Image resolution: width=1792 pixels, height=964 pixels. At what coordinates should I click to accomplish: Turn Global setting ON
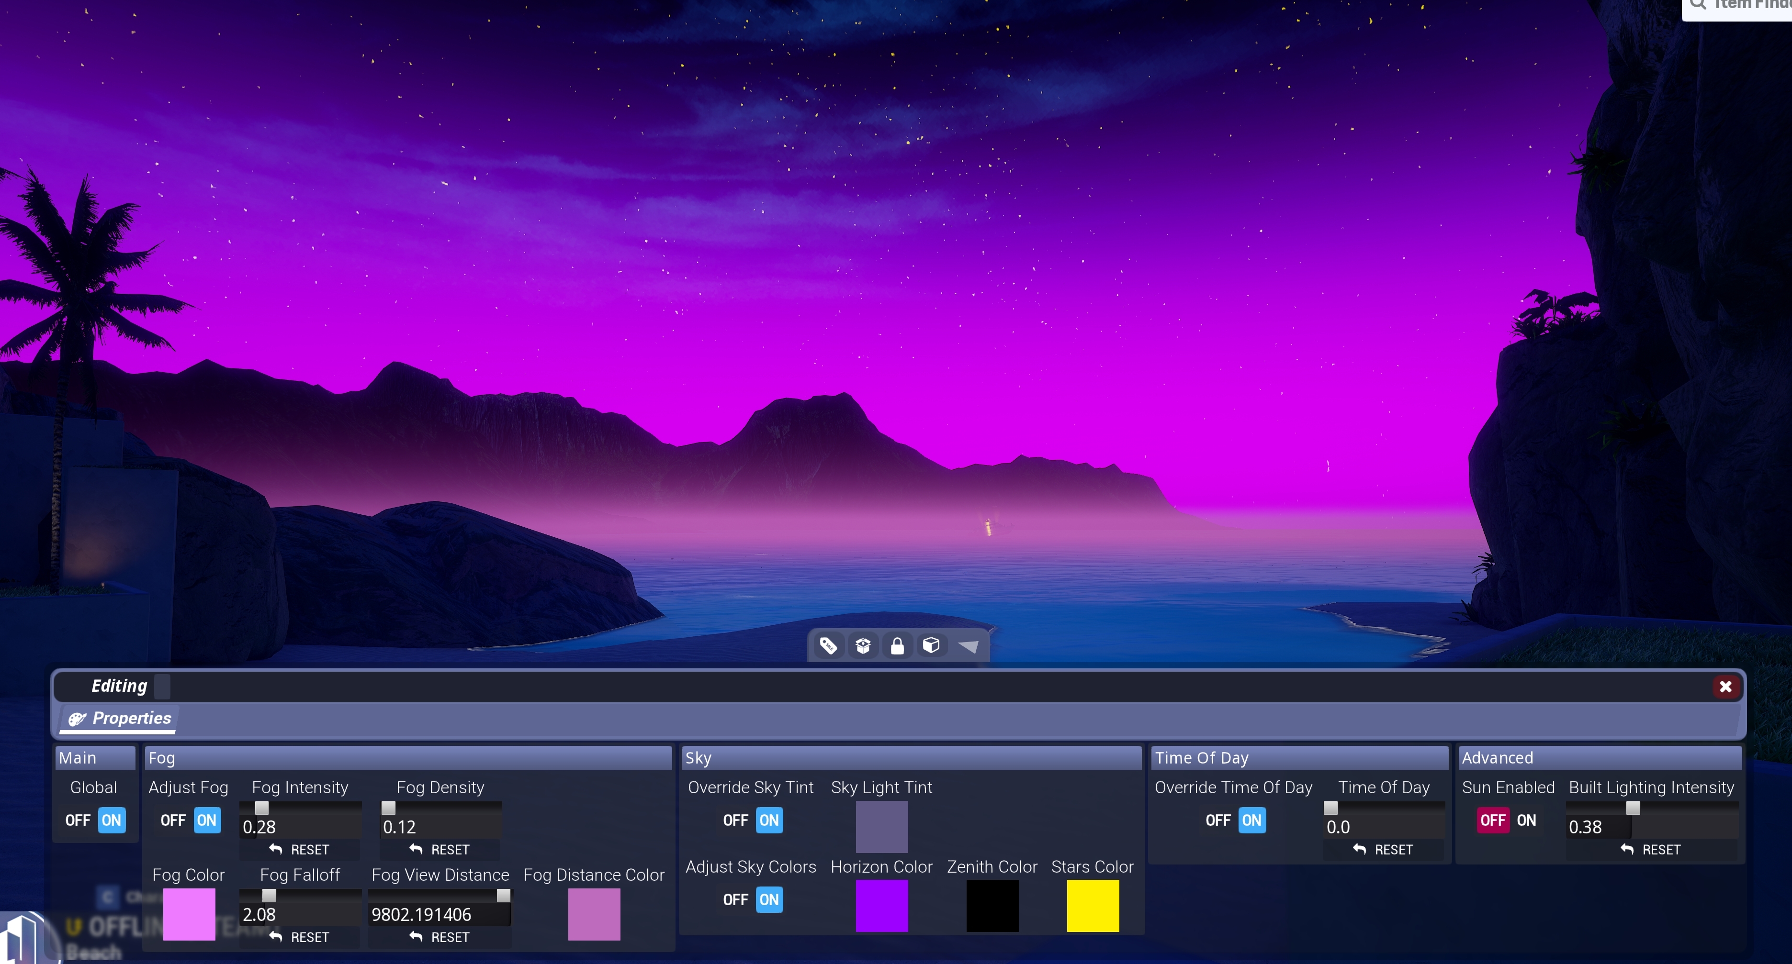pyautogui.click(x=111, y=820)
